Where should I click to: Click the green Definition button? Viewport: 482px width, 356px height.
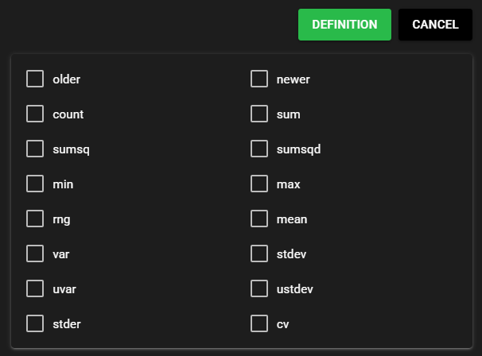point(344,25)
